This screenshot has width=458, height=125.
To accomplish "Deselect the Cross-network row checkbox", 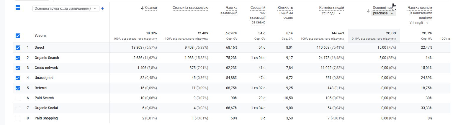I will click(18, 68).
